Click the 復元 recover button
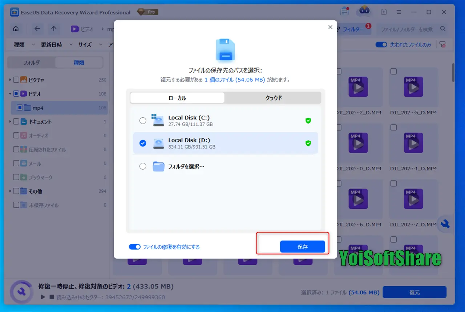The image size is (465, 312). click(414, 292)
